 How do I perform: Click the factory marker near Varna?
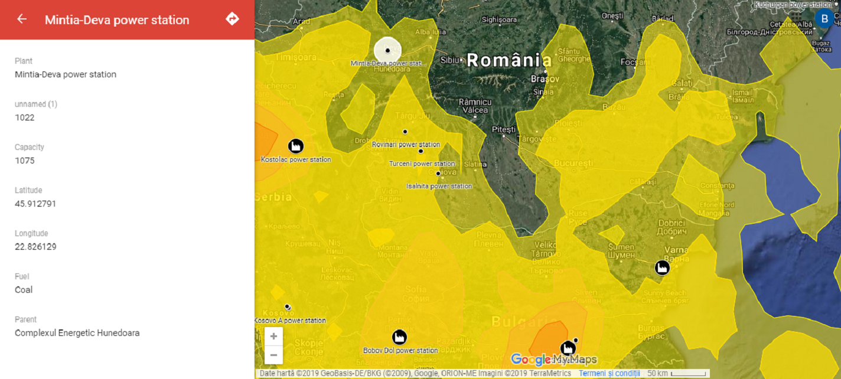(663, 268)
